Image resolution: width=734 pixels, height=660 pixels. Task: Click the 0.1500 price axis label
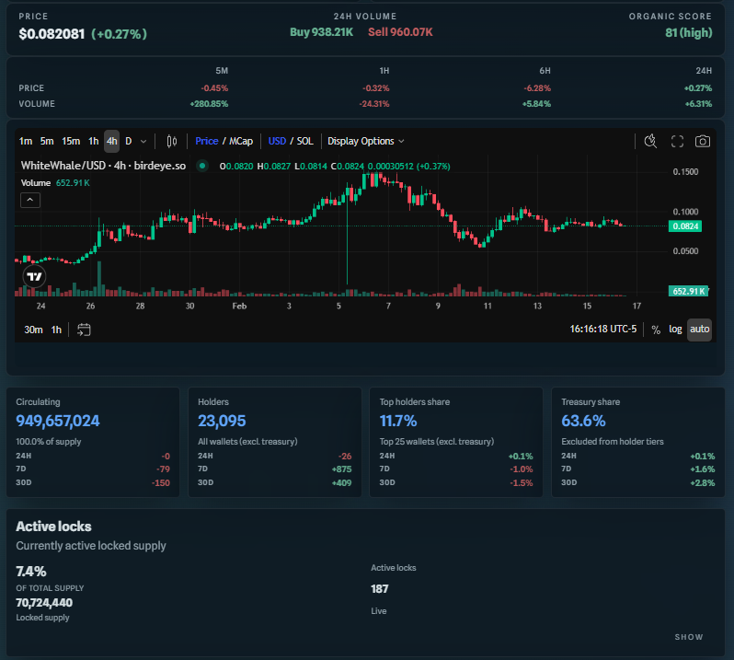coord(685,172)
